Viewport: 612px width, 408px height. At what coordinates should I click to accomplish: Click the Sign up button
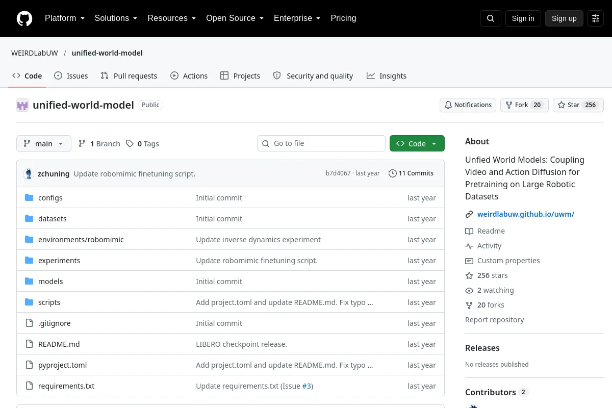(564, 18)
